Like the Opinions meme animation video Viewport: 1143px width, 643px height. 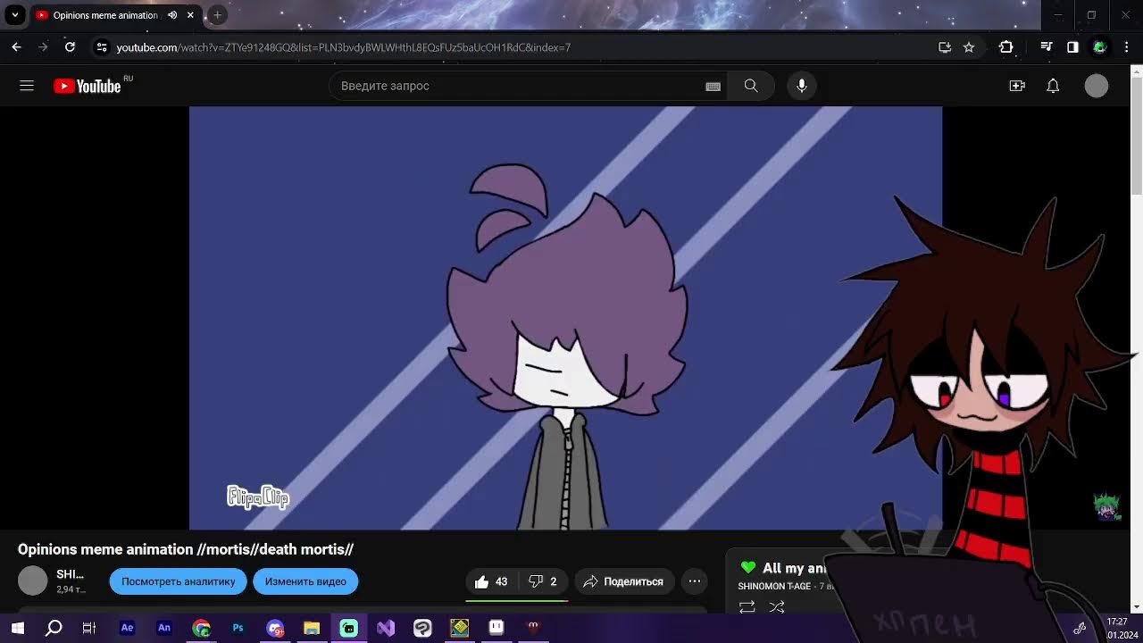[491, 581]
